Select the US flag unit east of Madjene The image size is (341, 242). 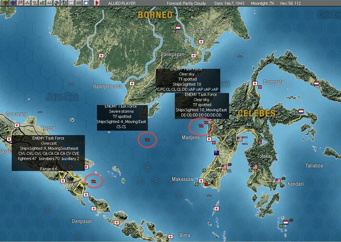(x=239, y=139)
